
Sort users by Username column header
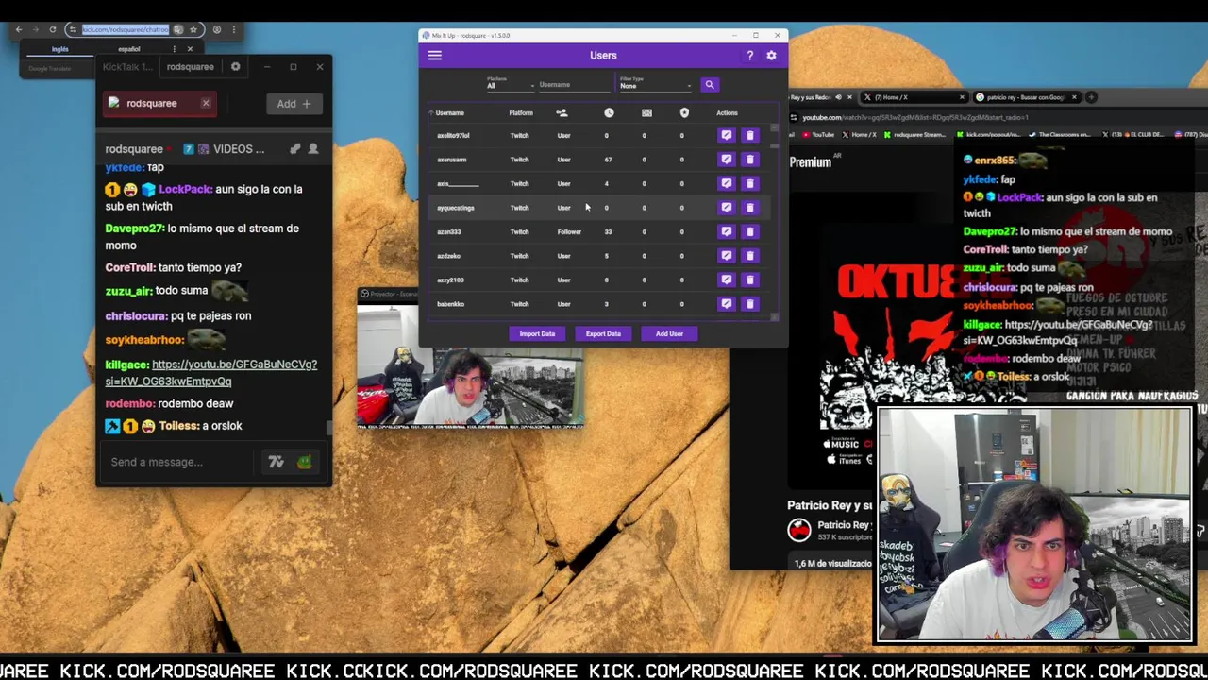[x=450, y=113]
